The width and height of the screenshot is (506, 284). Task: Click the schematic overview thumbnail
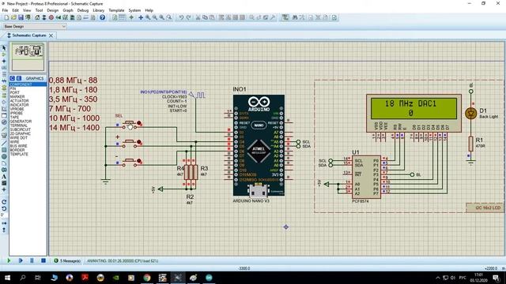coord(28,57)
